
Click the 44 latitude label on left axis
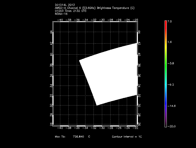tap(51, 32)
